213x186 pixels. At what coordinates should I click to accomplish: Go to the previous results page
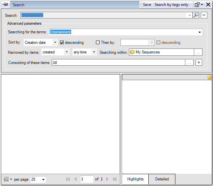point(76,179)
